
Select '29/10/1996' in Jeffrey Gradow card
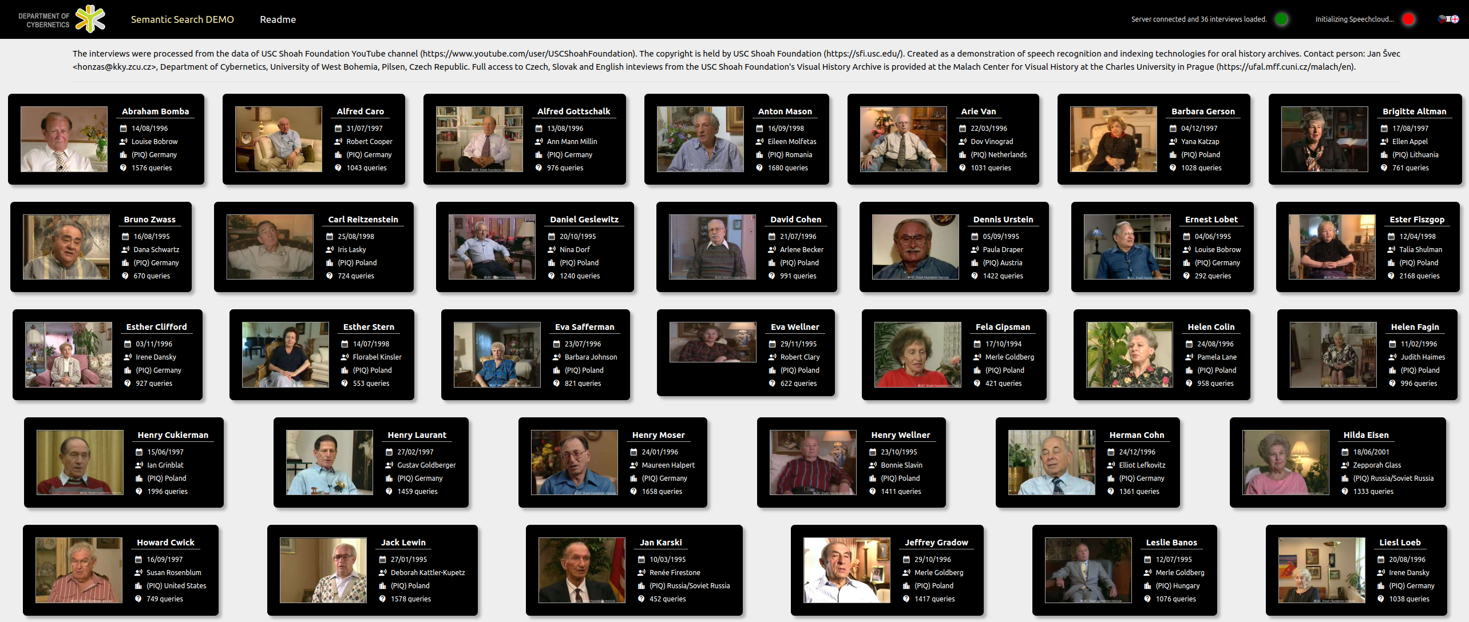click(x=932, y=560)
